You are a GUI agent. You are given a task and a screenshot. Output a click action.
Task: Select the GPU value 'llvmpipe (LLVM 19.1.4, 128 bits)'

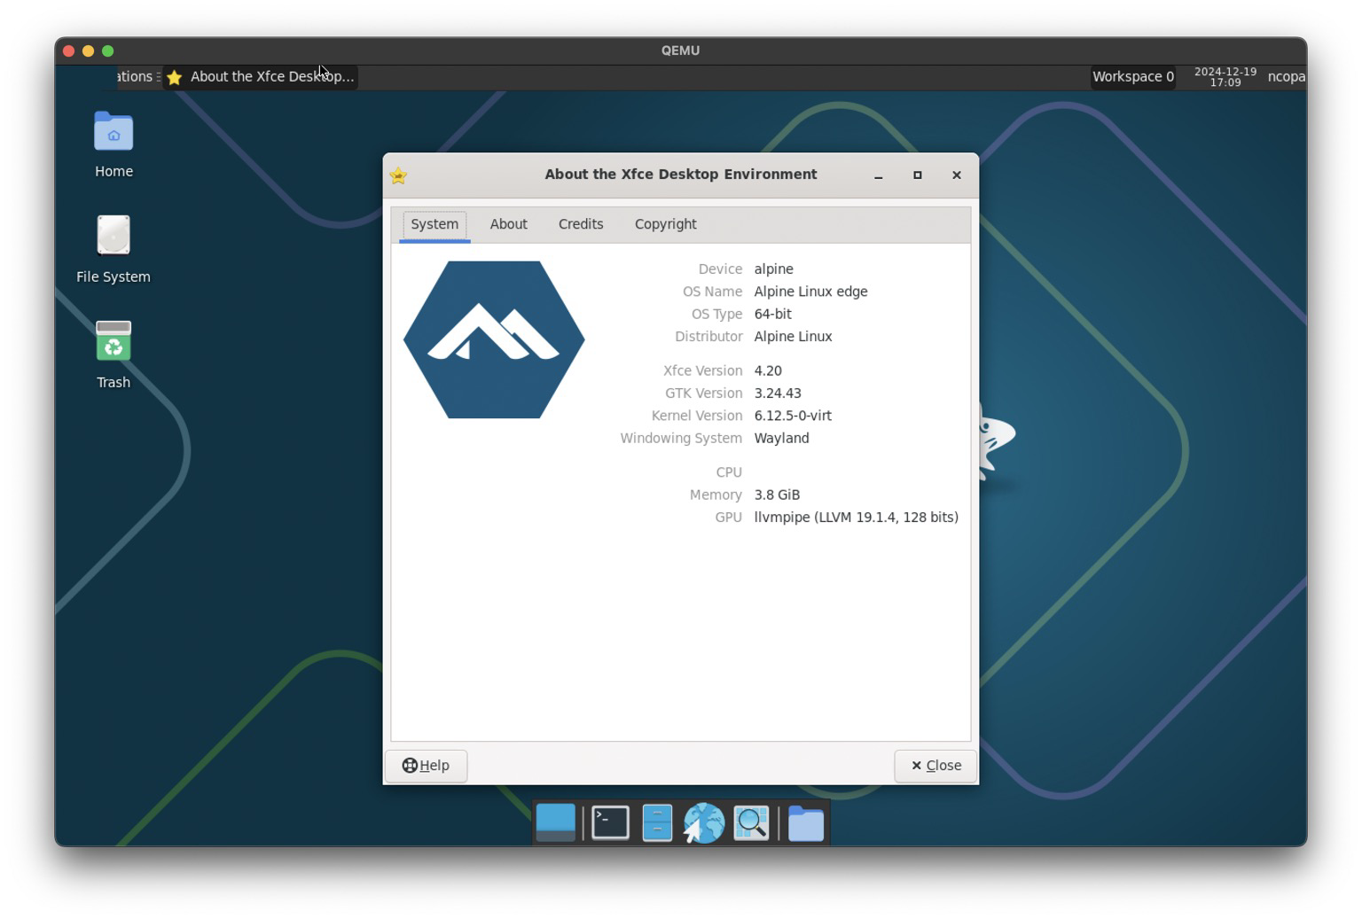tap(857, 518)
